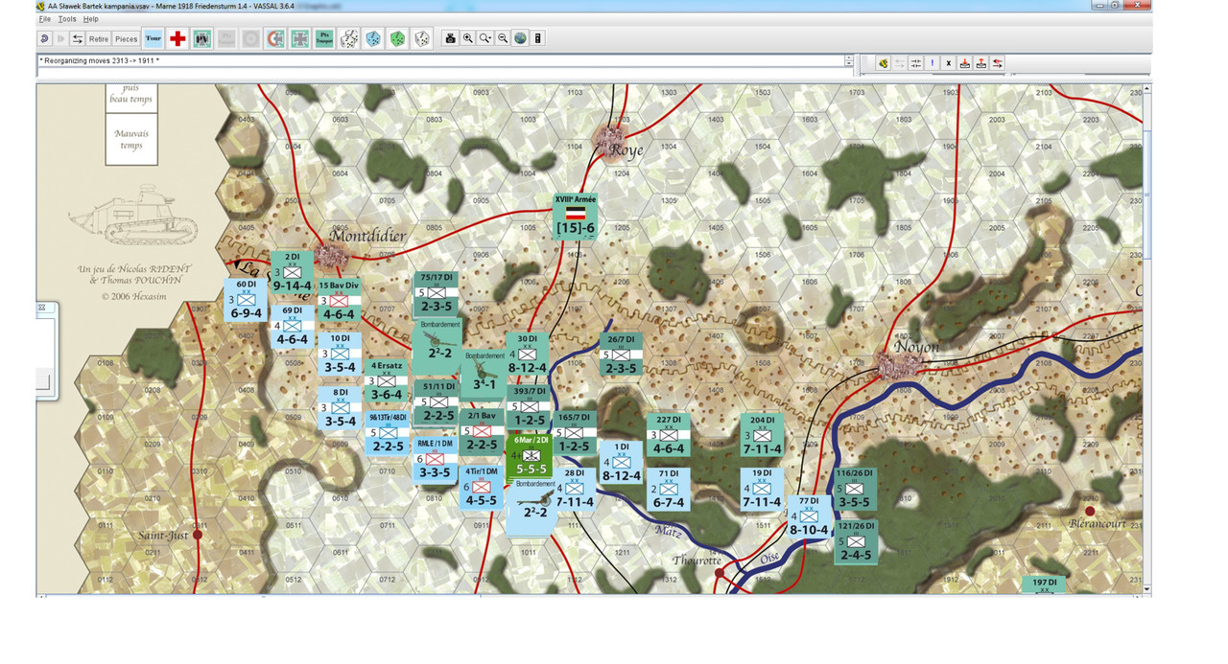Click the blue Tour toolbar button
Screen dimensions: 1228x664
(x=153, y=39)
